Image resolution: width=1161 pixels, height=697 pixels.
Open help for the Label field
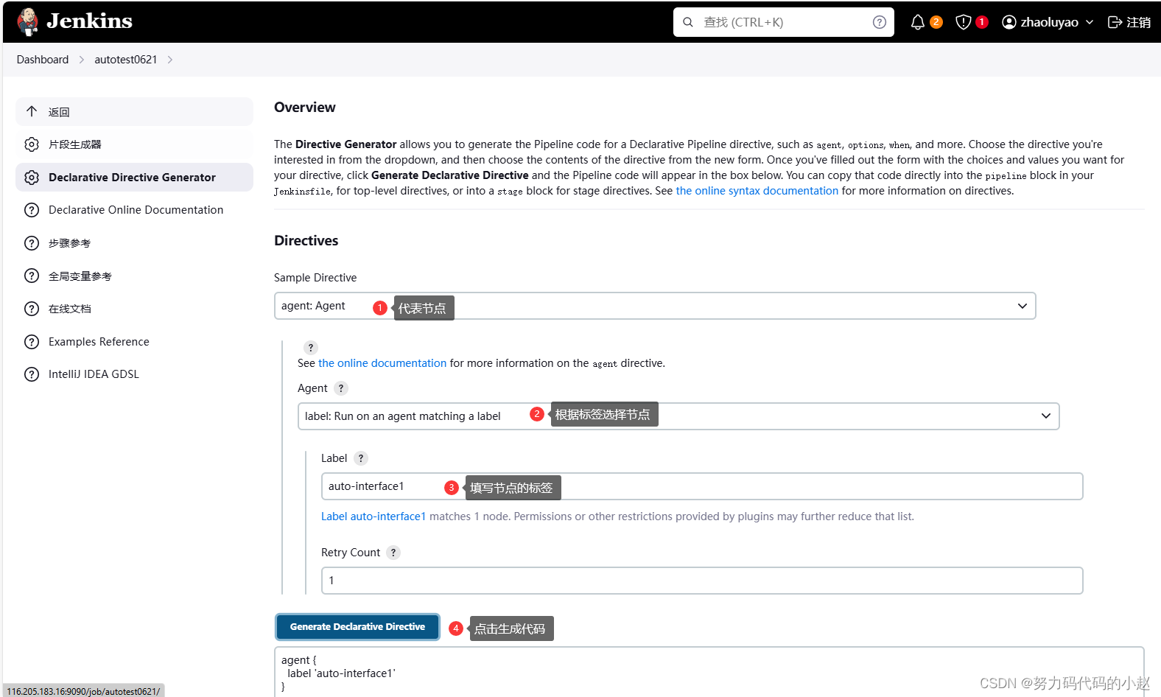(361, 458)
